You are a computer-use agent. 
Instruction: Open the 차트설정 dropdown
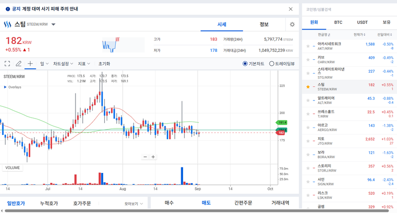[63, 64]
